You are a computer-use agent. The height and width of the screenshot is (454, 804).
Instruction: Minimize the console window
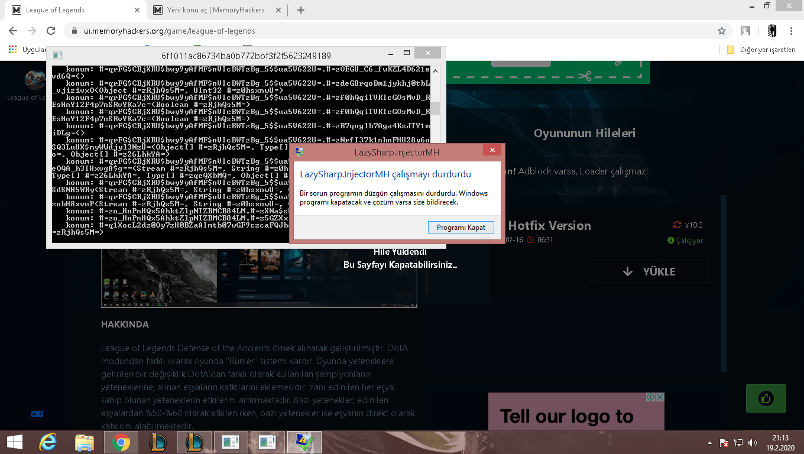390,53
